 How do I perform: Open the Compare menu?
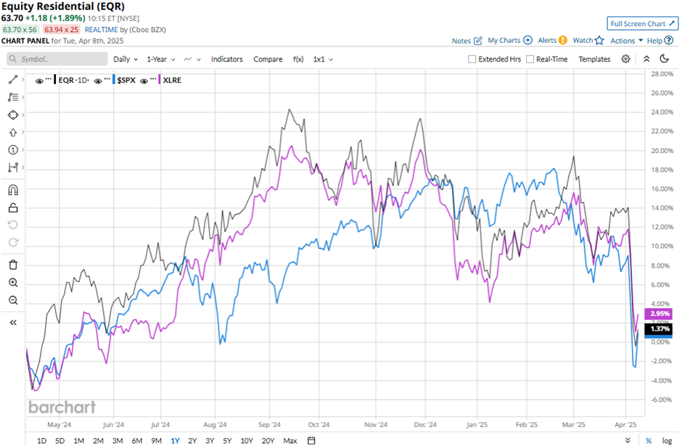(x=268, y=59)
